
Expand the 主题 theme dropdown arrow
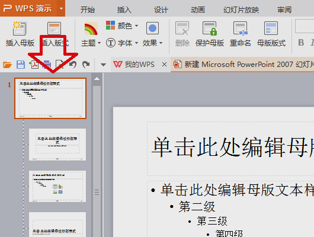tap(99, 43)
